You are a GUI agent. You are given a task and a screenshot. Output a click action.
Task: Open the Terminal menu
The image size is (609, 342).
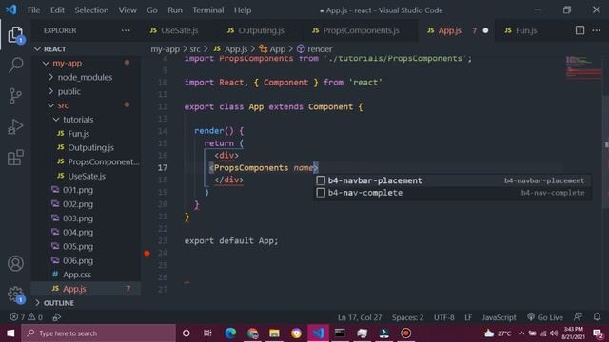(208, 10)
